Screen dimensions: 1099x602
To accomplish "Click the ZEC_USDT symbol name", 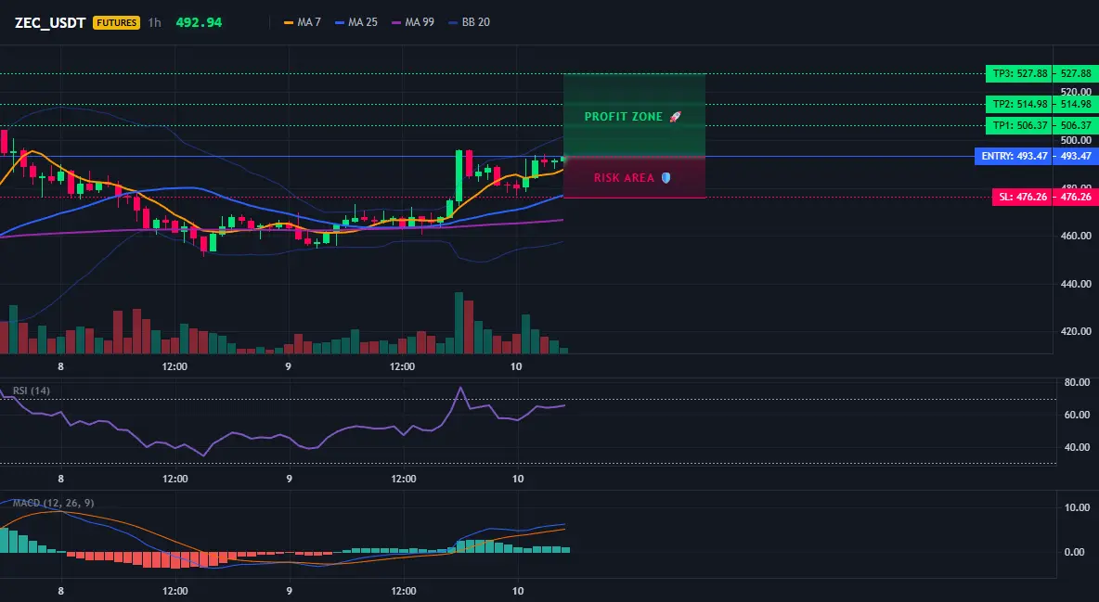I will pos(50,22).
